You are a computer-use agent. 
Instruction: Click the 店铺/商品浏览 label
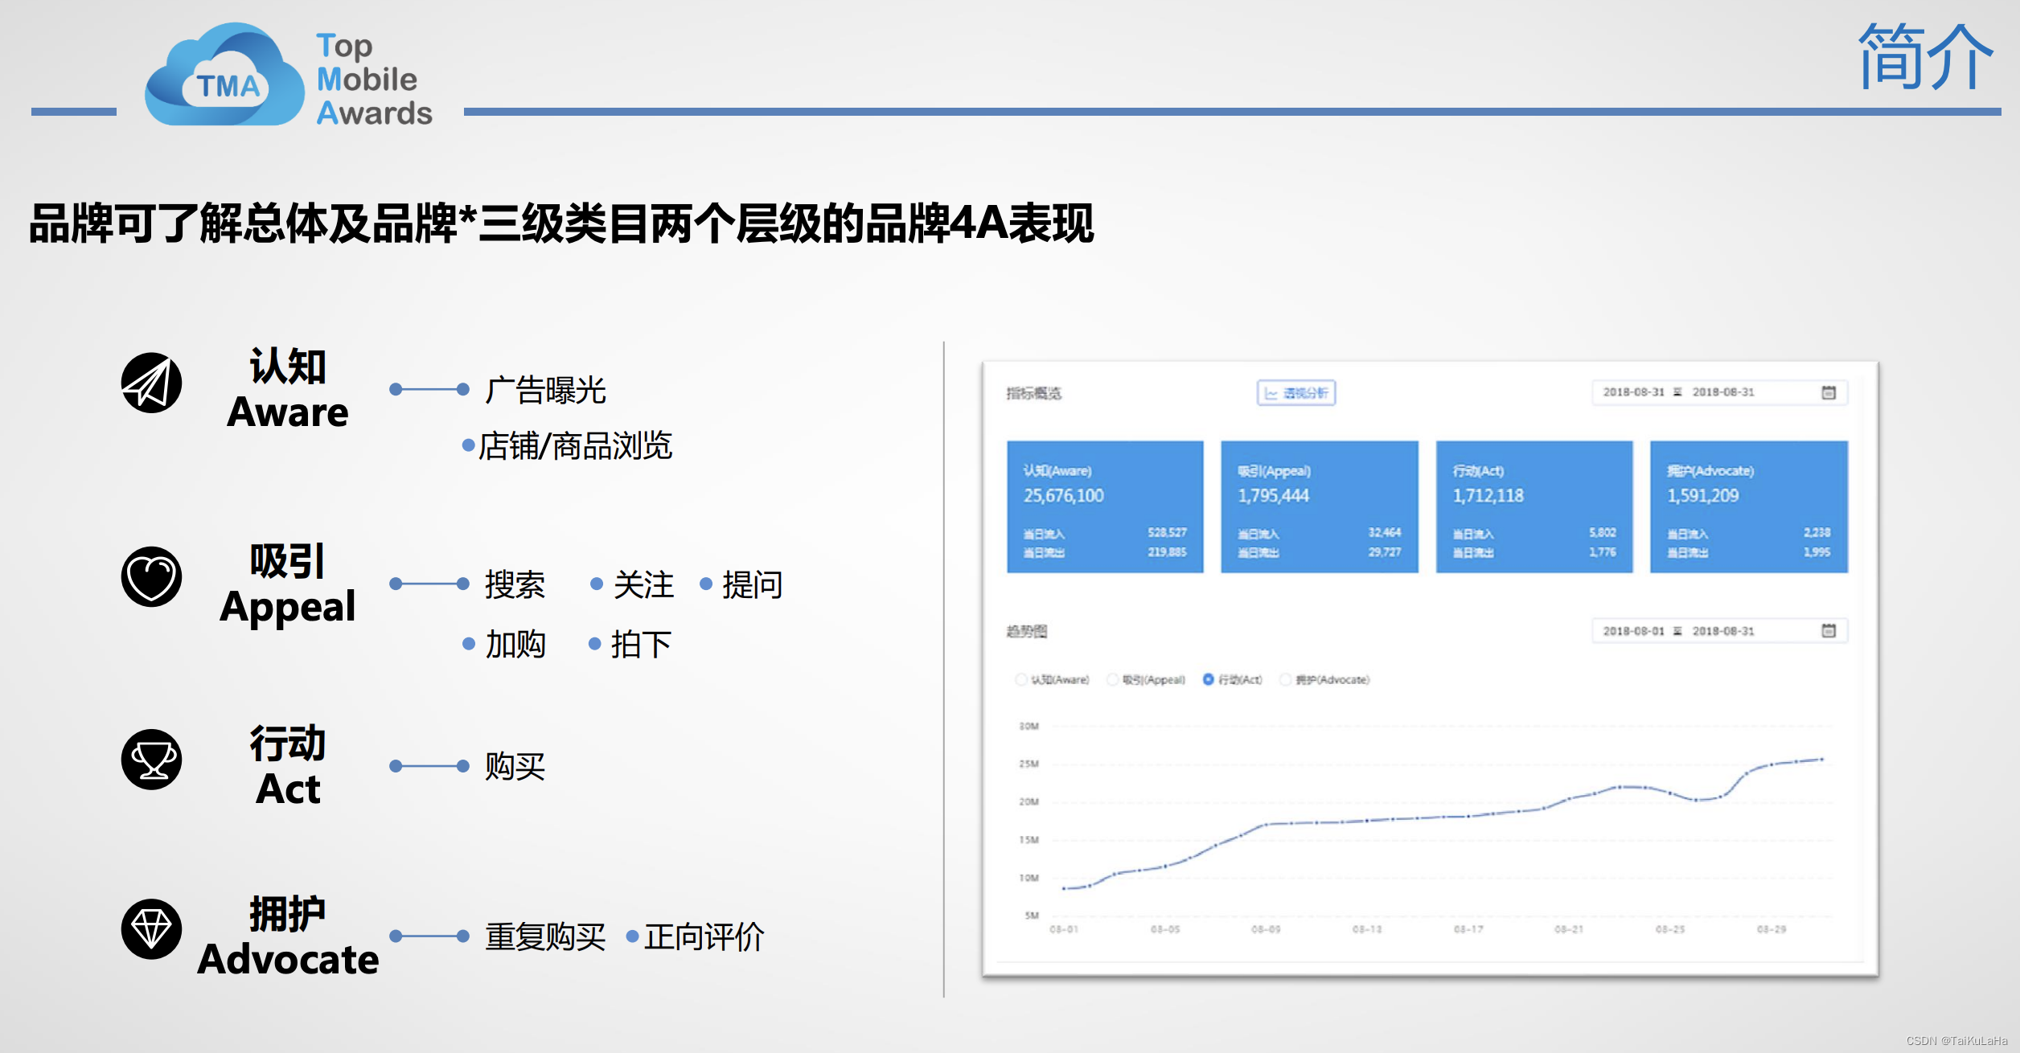(x=575, y=445)
